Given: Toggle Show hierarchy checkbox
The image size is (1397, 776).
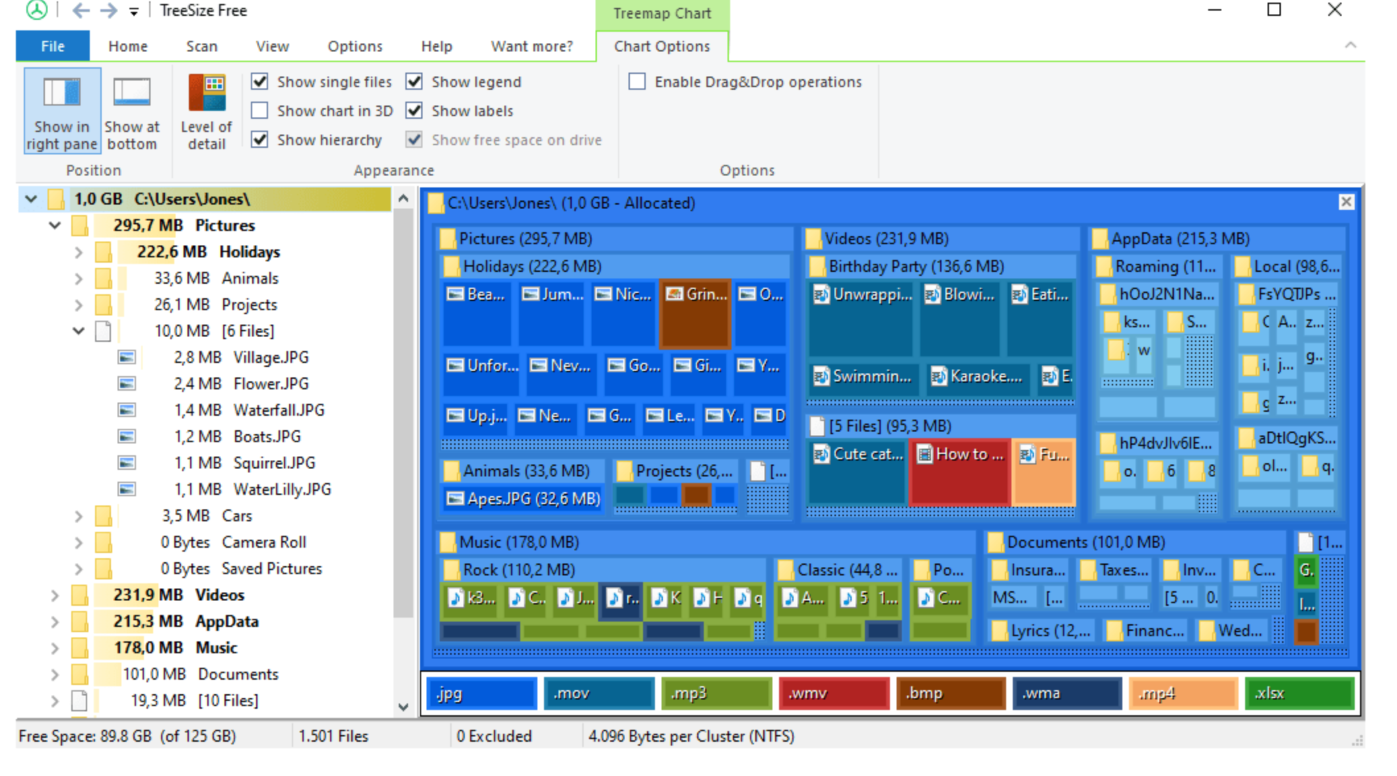Looking at the screenshot, I should coord(260,139).
